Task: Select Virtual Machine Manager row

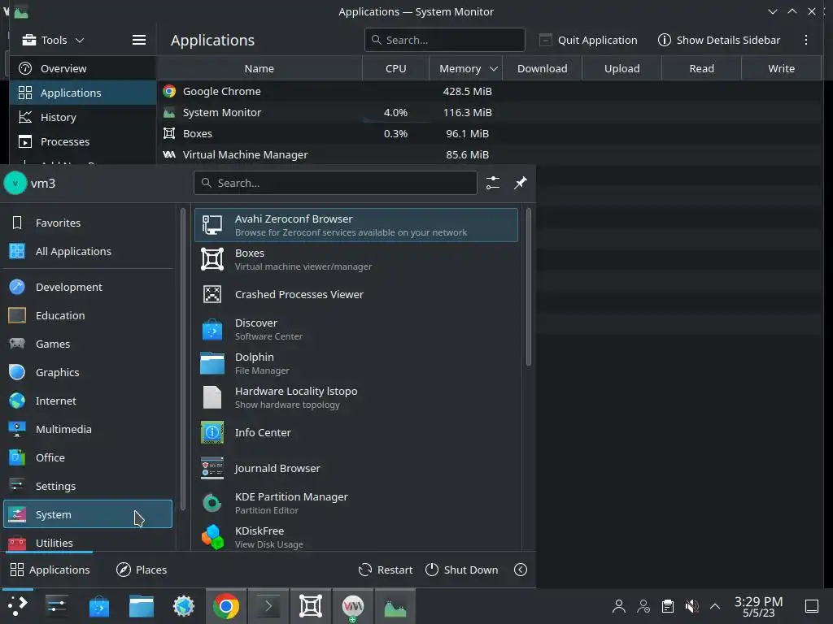Action: tap(489, 155)
